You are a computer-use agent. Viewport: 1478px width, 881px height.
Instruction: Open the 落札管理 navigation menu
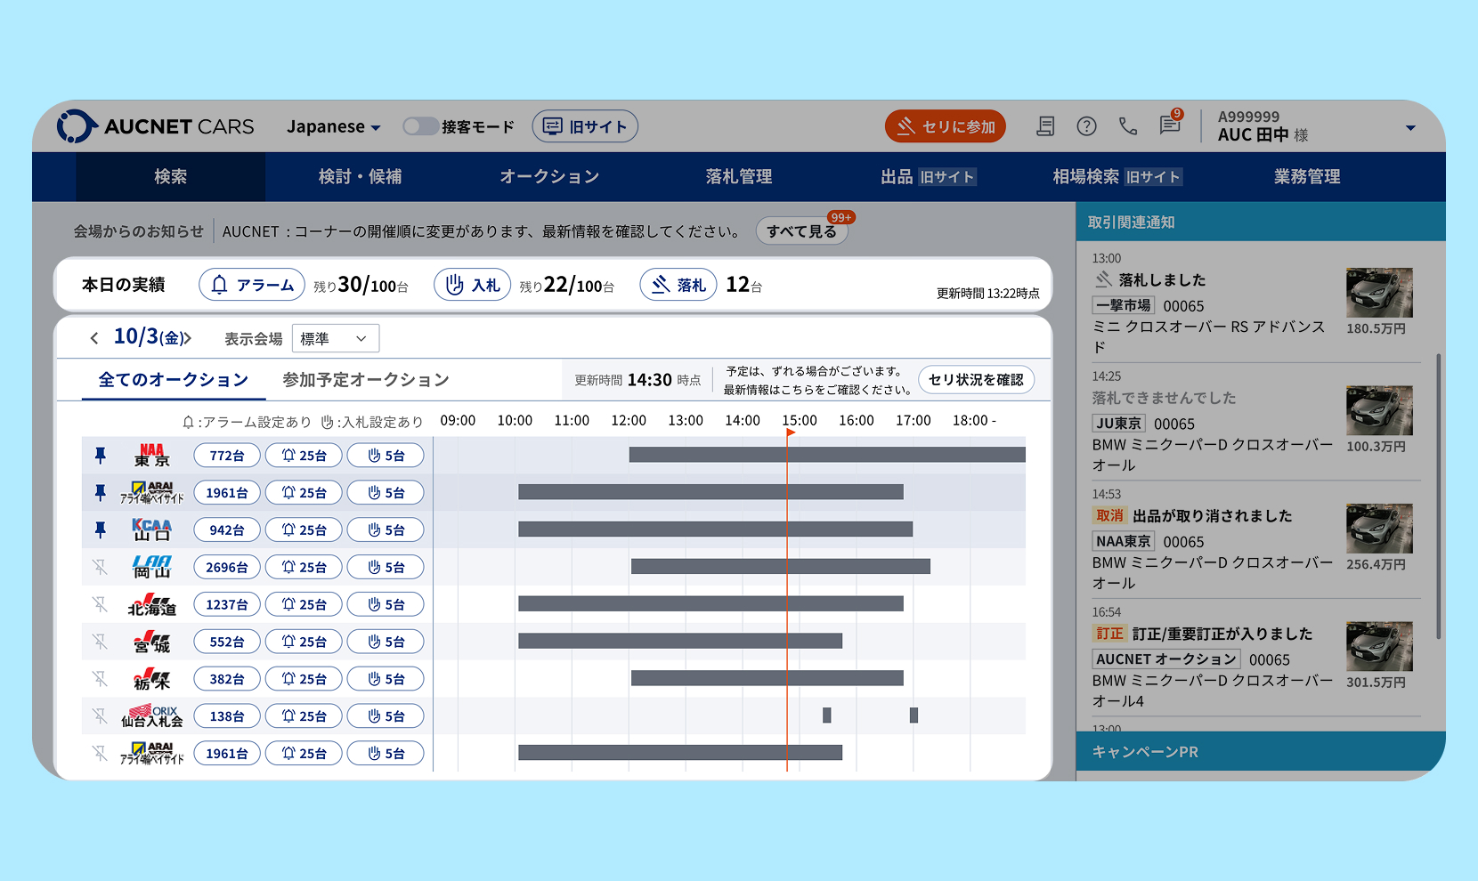[738, 176]
